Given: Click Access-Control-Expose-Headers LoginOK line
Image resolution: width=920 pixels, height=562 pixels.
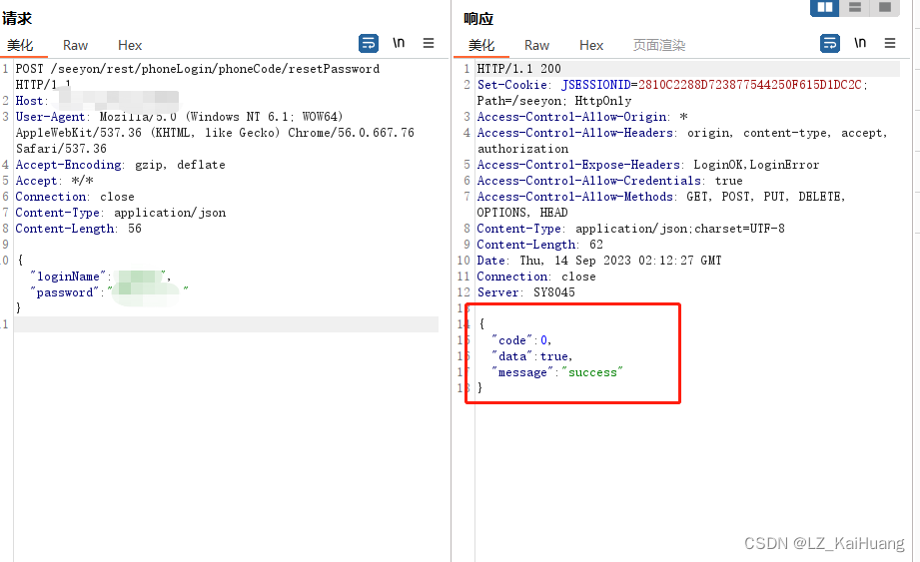Looking at the screenshot, I should (647, 165).
